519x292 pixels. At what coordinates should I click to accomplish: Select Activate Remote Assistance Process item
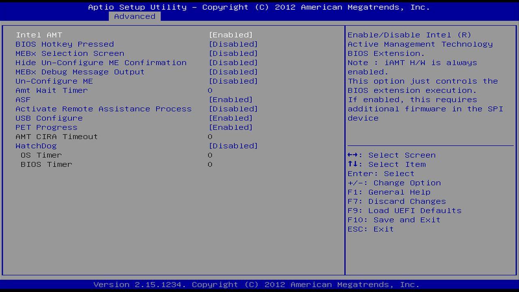[103, 109]
